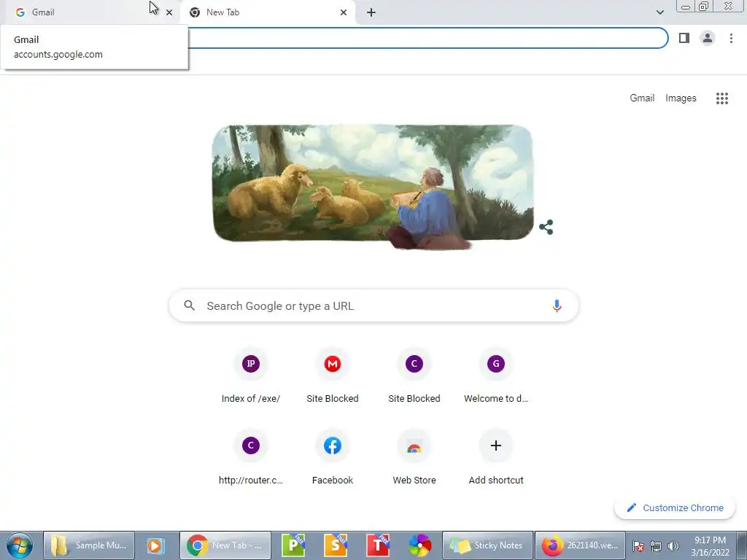This screenshot has height=560, width=747.
Task: Focus the Chrome address bar
Action: point(427,38)
